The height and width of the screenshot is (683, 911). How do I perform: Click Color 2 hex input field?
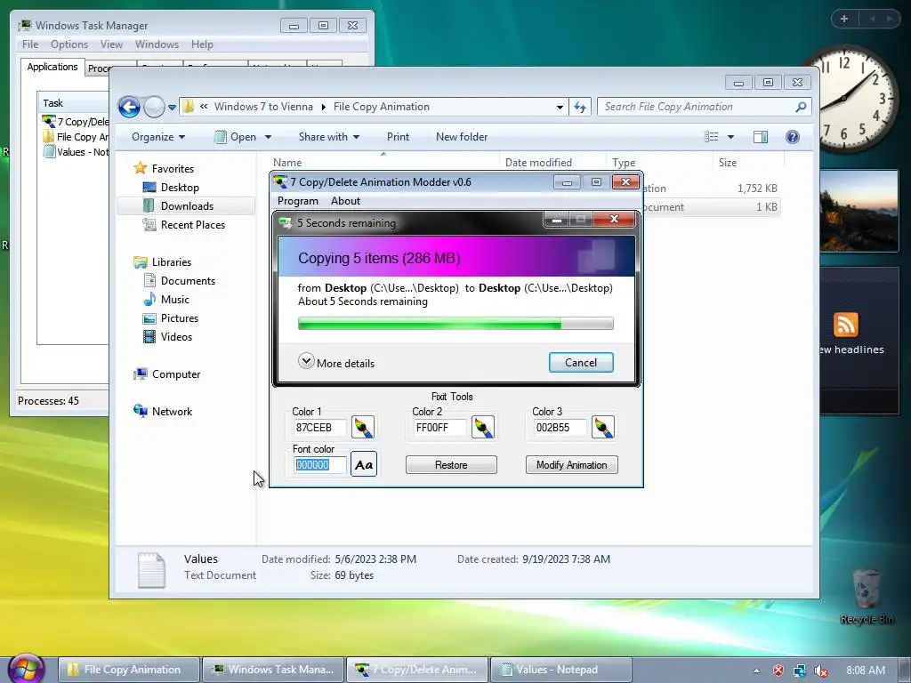[439, 428]
